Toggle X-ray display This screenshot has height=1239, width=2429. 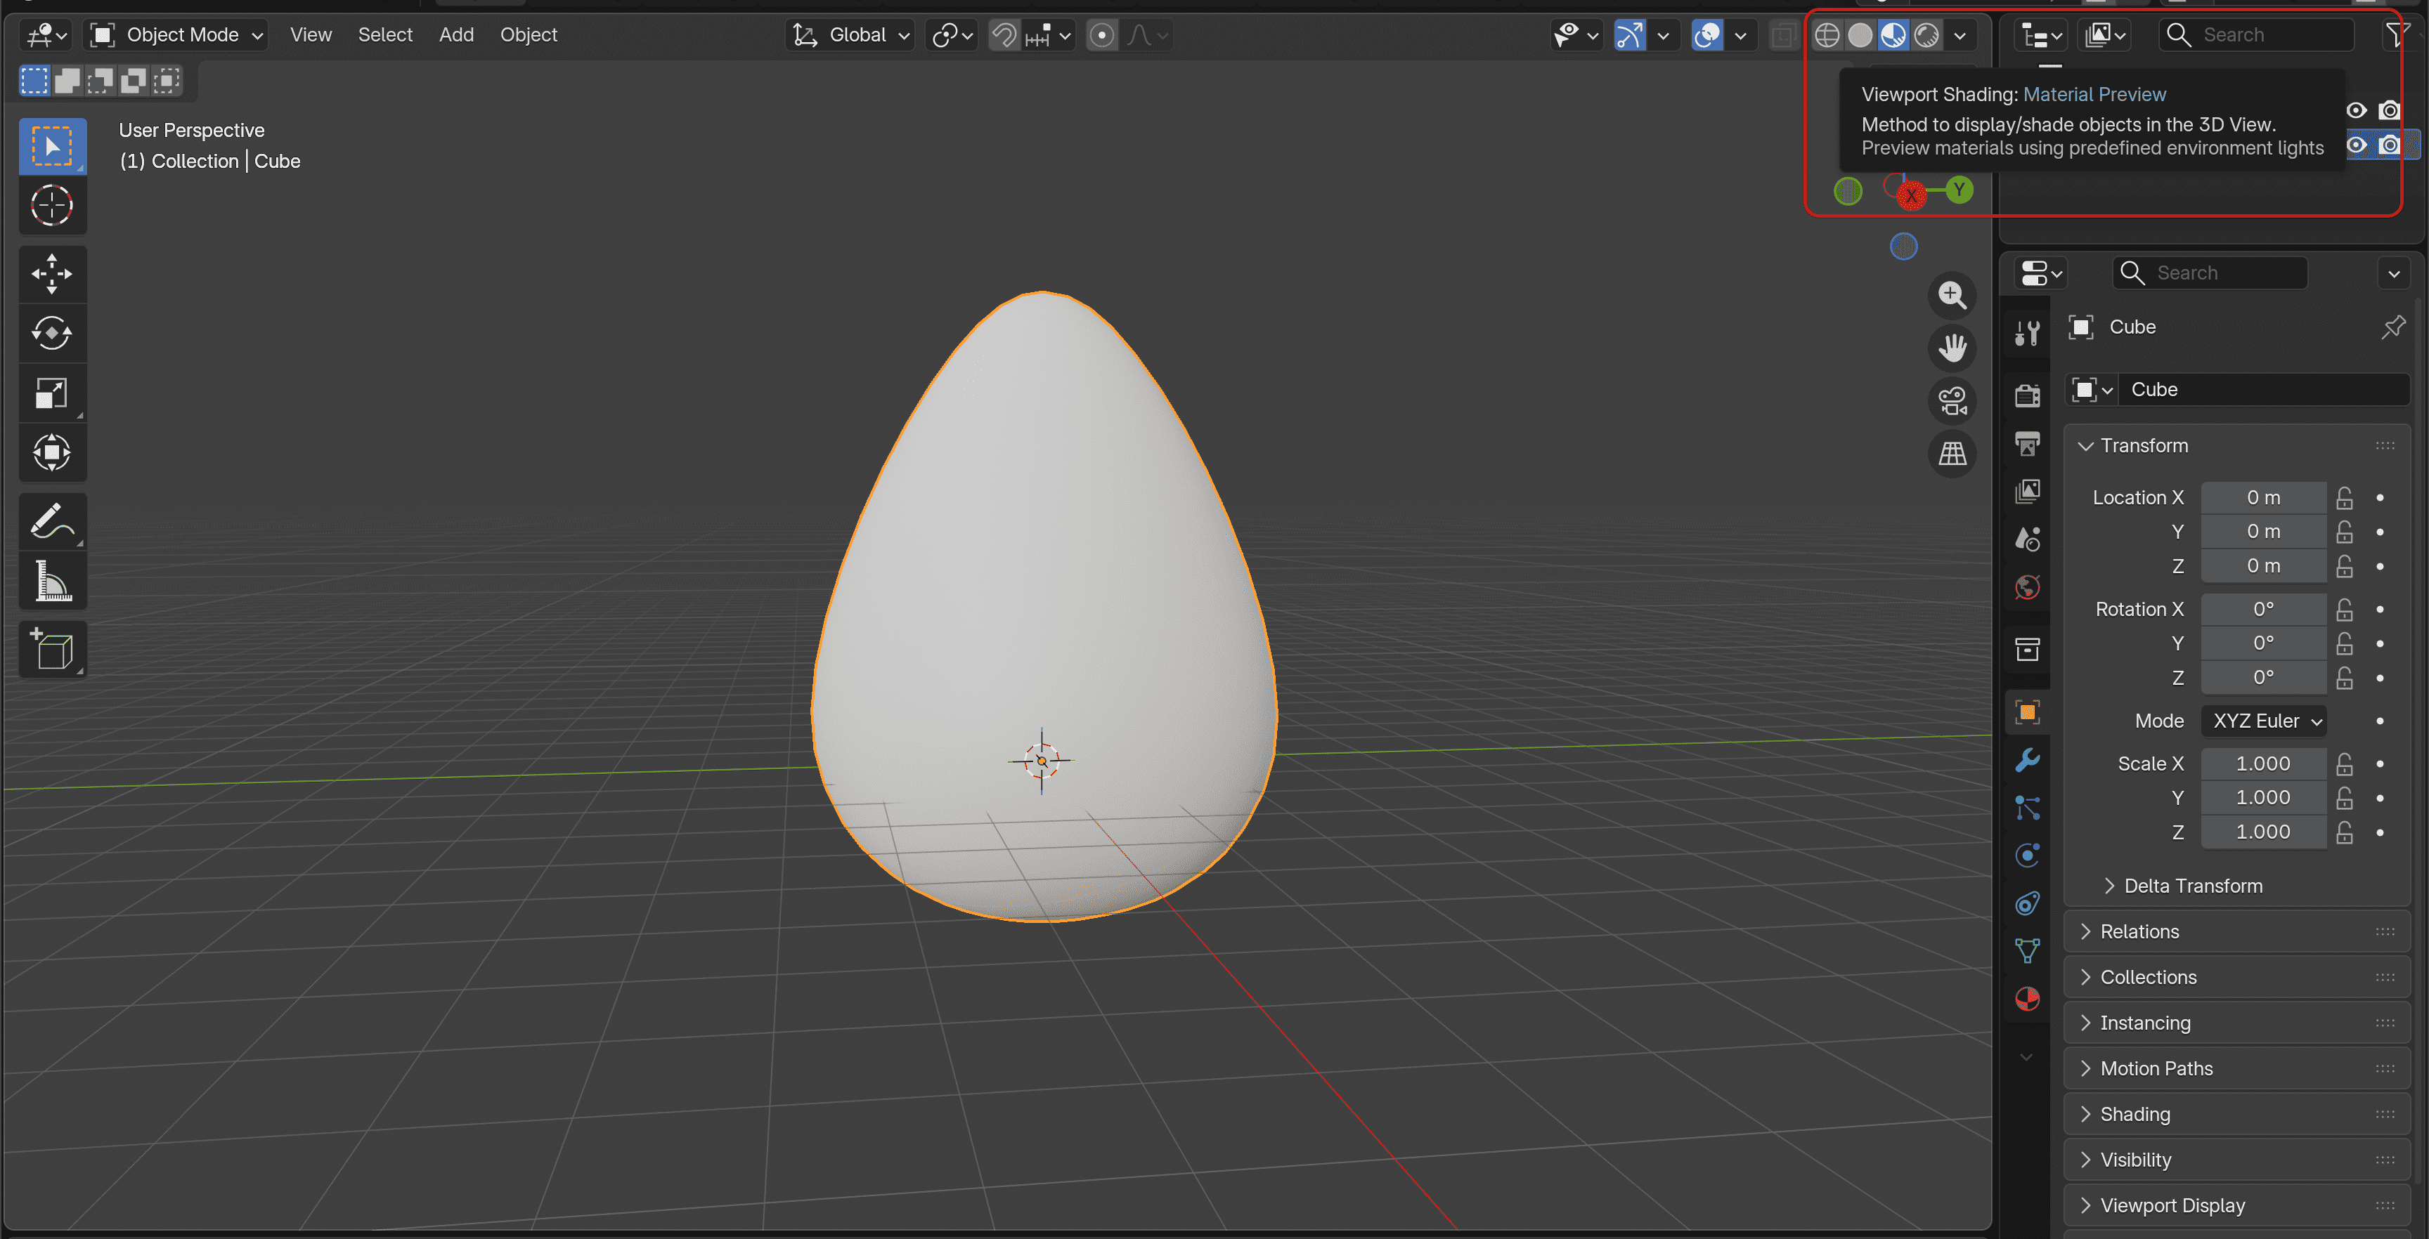coord(1782,36)
